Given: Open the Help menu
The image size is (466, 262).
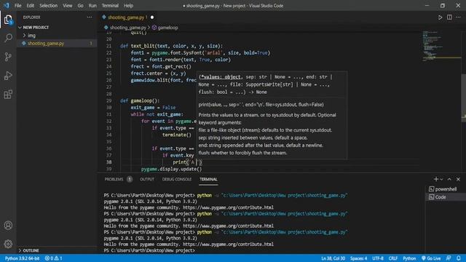Looking at the screenshot, I should [128, 6].
